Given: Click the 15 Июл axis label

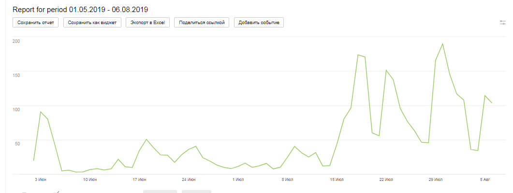Looking at the screenshot, I should [x=337, y=180].
